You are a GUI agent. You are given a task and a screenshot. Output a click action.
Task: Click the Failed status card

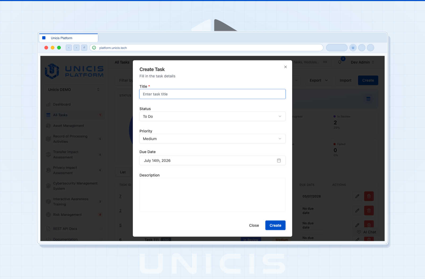(x=354, y=151)
